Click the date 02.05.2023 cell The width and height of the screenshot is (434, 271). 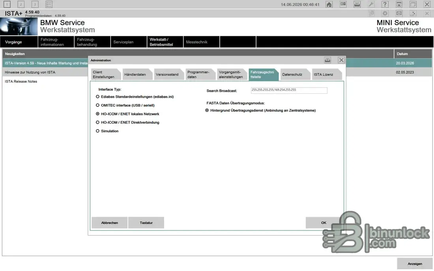(413, 72)
